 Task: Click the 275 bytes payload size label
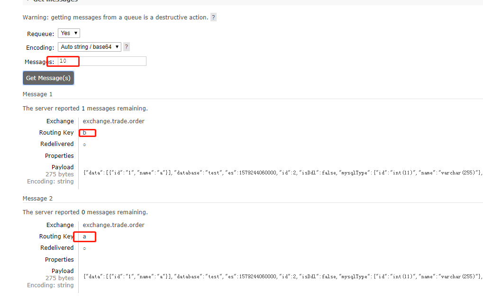tap(60, 174)
